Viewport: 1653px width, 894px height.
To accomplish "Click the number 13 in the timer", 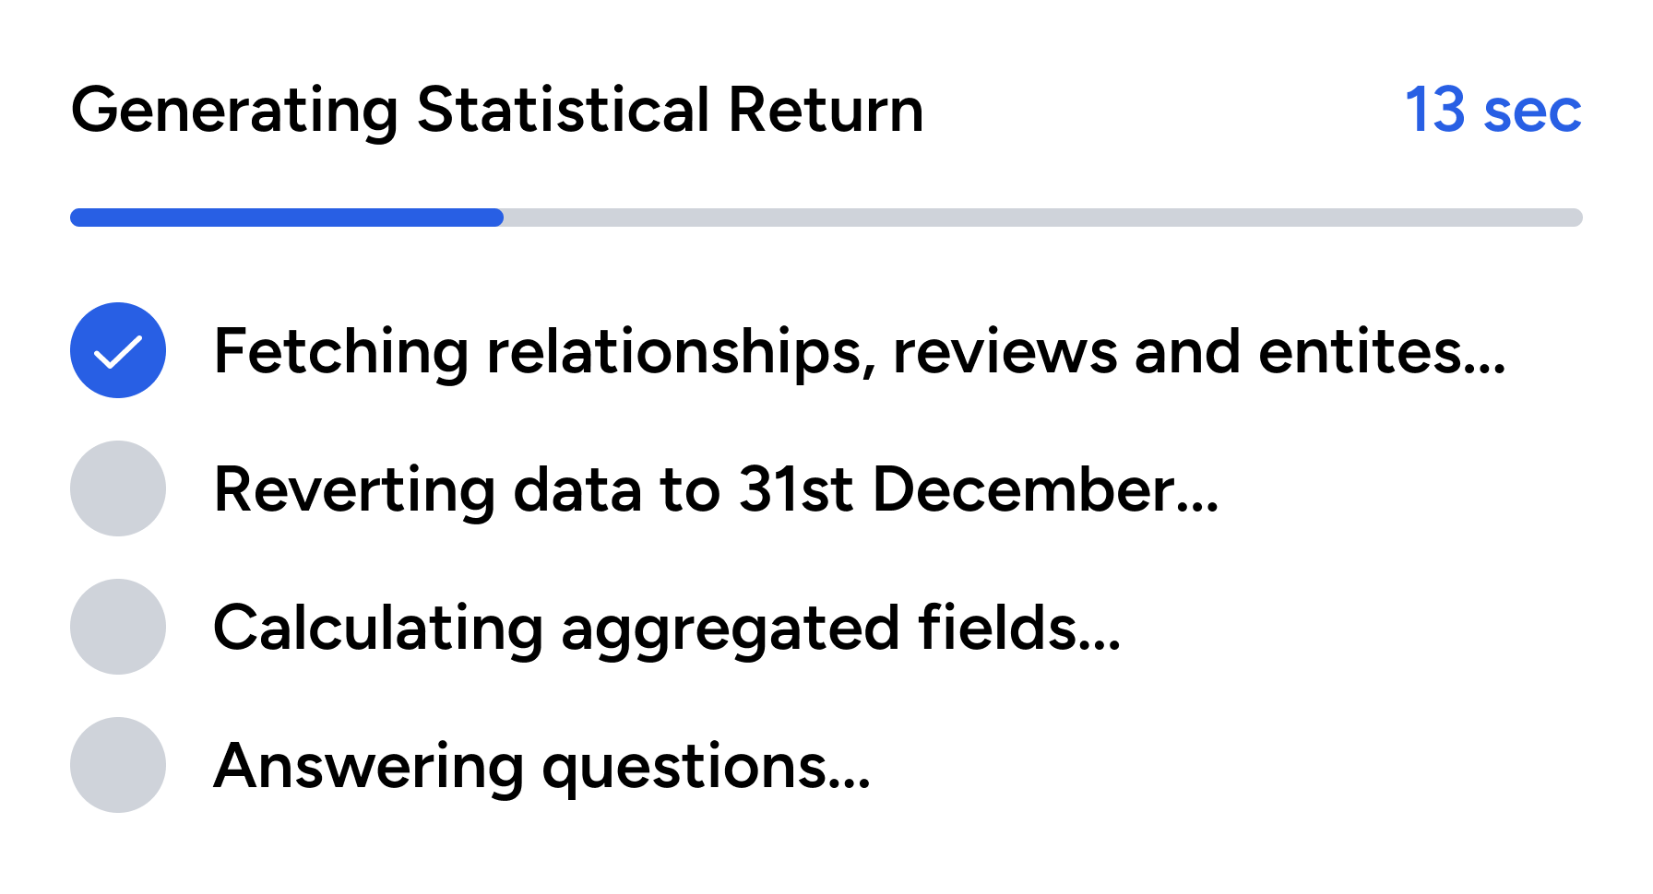I will coord(1435,111).
